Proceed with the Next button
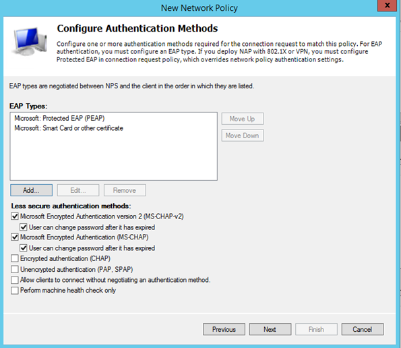 (270, 329)
